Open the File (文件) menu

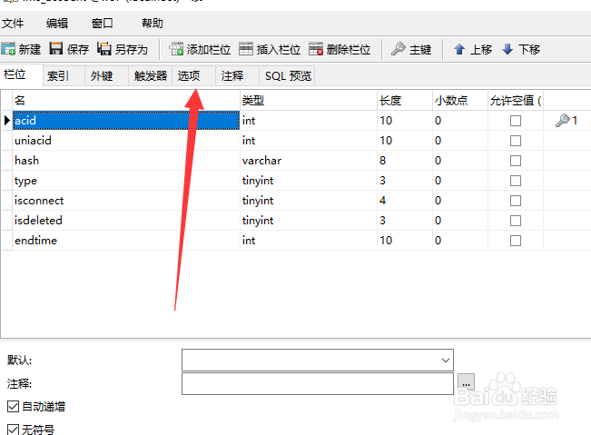click(13, 24)
